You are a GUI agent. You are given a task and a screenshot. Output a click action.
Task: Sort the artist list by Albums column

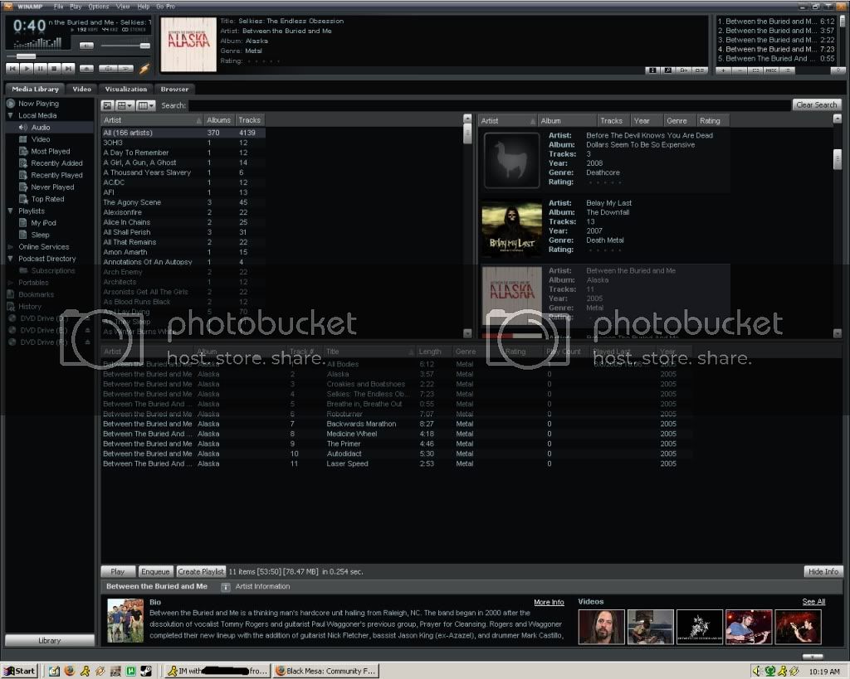pyautogui.click(x=218, y=120)
